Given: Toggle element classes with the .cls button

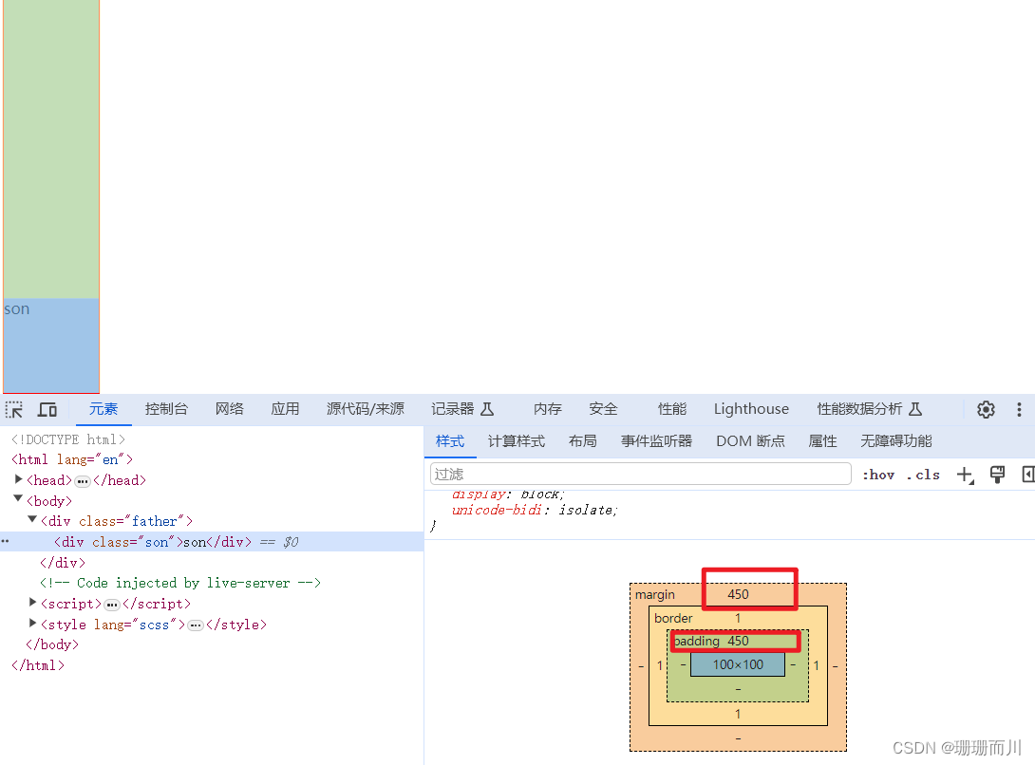Looking at the screenshot, I should pos(923,475).
